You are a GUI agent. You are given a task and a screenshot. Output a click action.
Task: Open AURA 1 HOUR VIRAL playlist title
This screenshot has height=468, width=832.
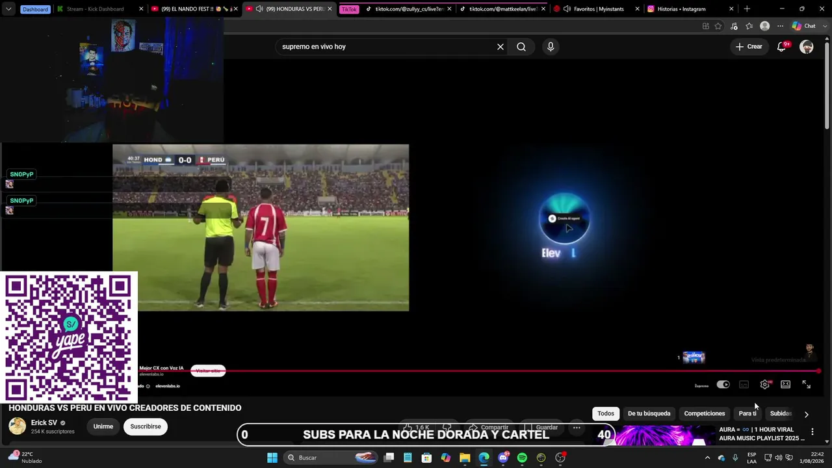click(x=761, y=434)
